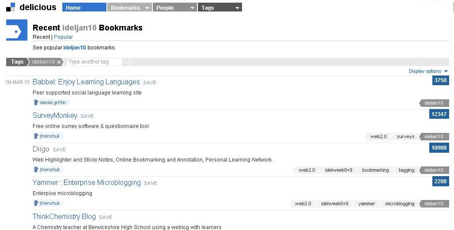Open the 2288 save count badge
Image resolution: width=454 pixels, height=230 pixels.
[440, 181]
